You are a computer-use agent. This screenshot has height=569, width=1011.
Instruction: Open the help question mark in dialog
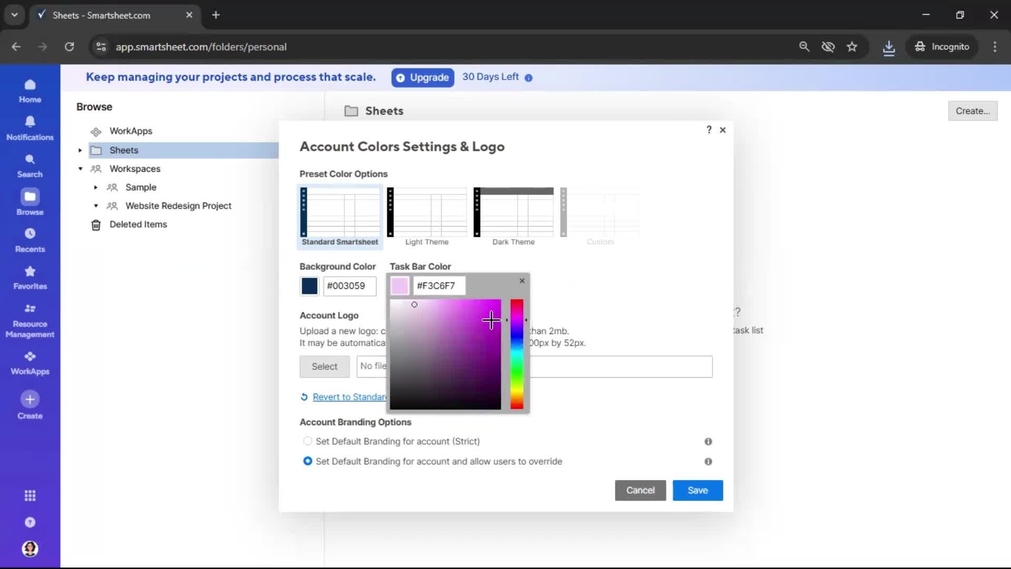pyautogui.click(x=708, y=130)
